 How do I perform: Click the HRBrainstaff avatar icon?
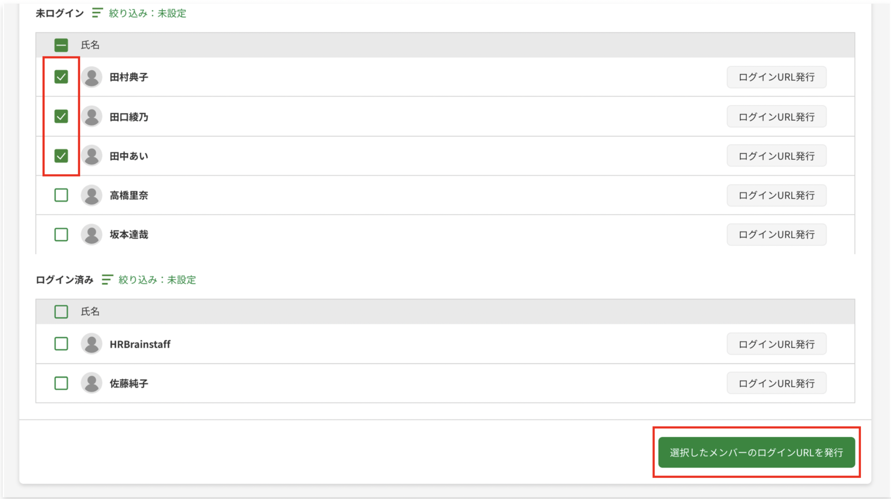(92, 344)
